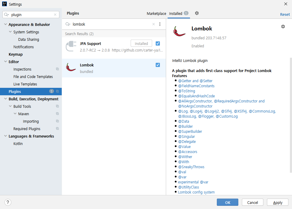Click project-level icon next to Build Tools
This screenshot has height=209, width=292.
tap(57, 106)
